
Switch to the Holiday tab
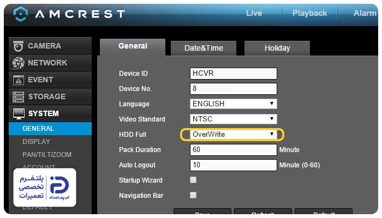pyautogui.click(x=277, y=48)
